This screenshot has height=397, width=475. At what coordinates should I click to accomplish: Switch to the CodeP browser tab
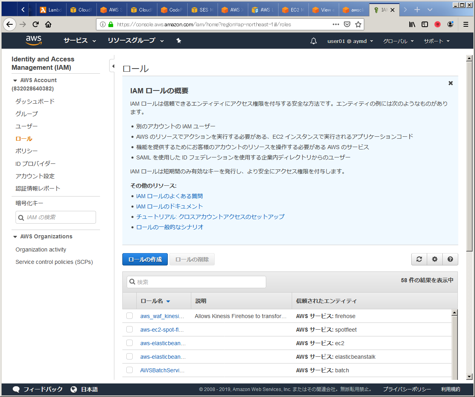(x=172, y=10)
